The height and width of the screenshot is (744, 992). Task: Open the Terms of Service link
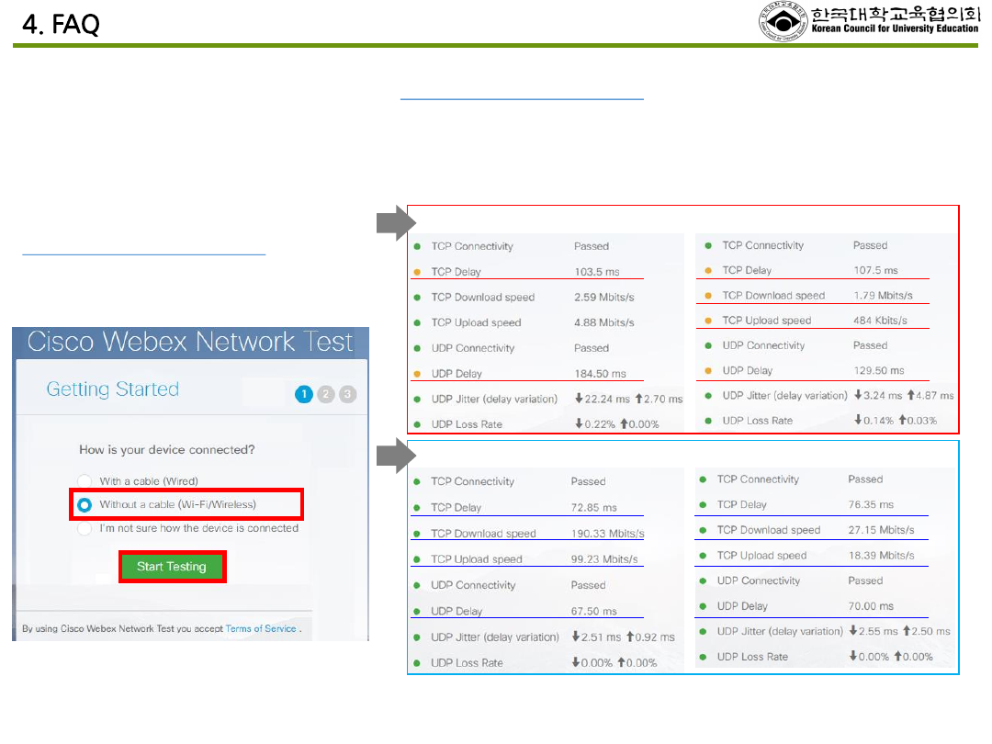coord(261,629)
